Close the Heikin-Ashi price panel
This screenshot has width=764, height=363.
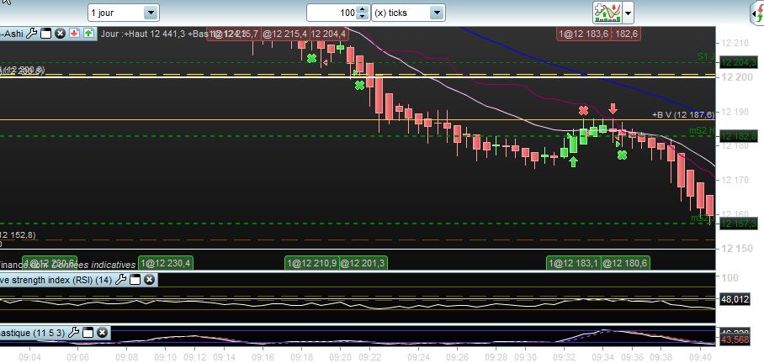(x=60, y=33)
